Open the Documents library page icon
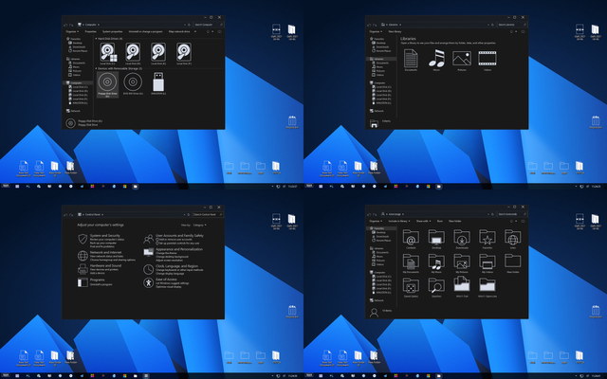 point(412,60)
